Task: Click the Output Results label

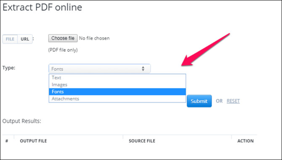Action: [22, 121]
